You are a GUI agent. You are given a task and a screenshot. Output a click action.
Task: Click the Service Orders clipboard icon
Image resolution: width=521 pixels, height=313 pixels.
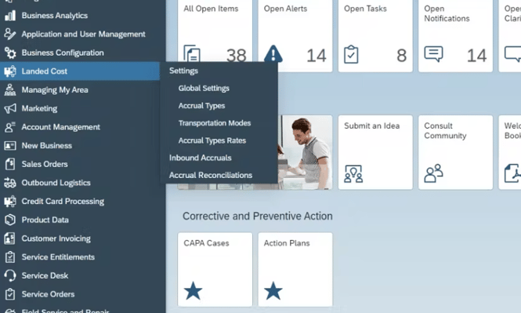click(x=10, y=294)
